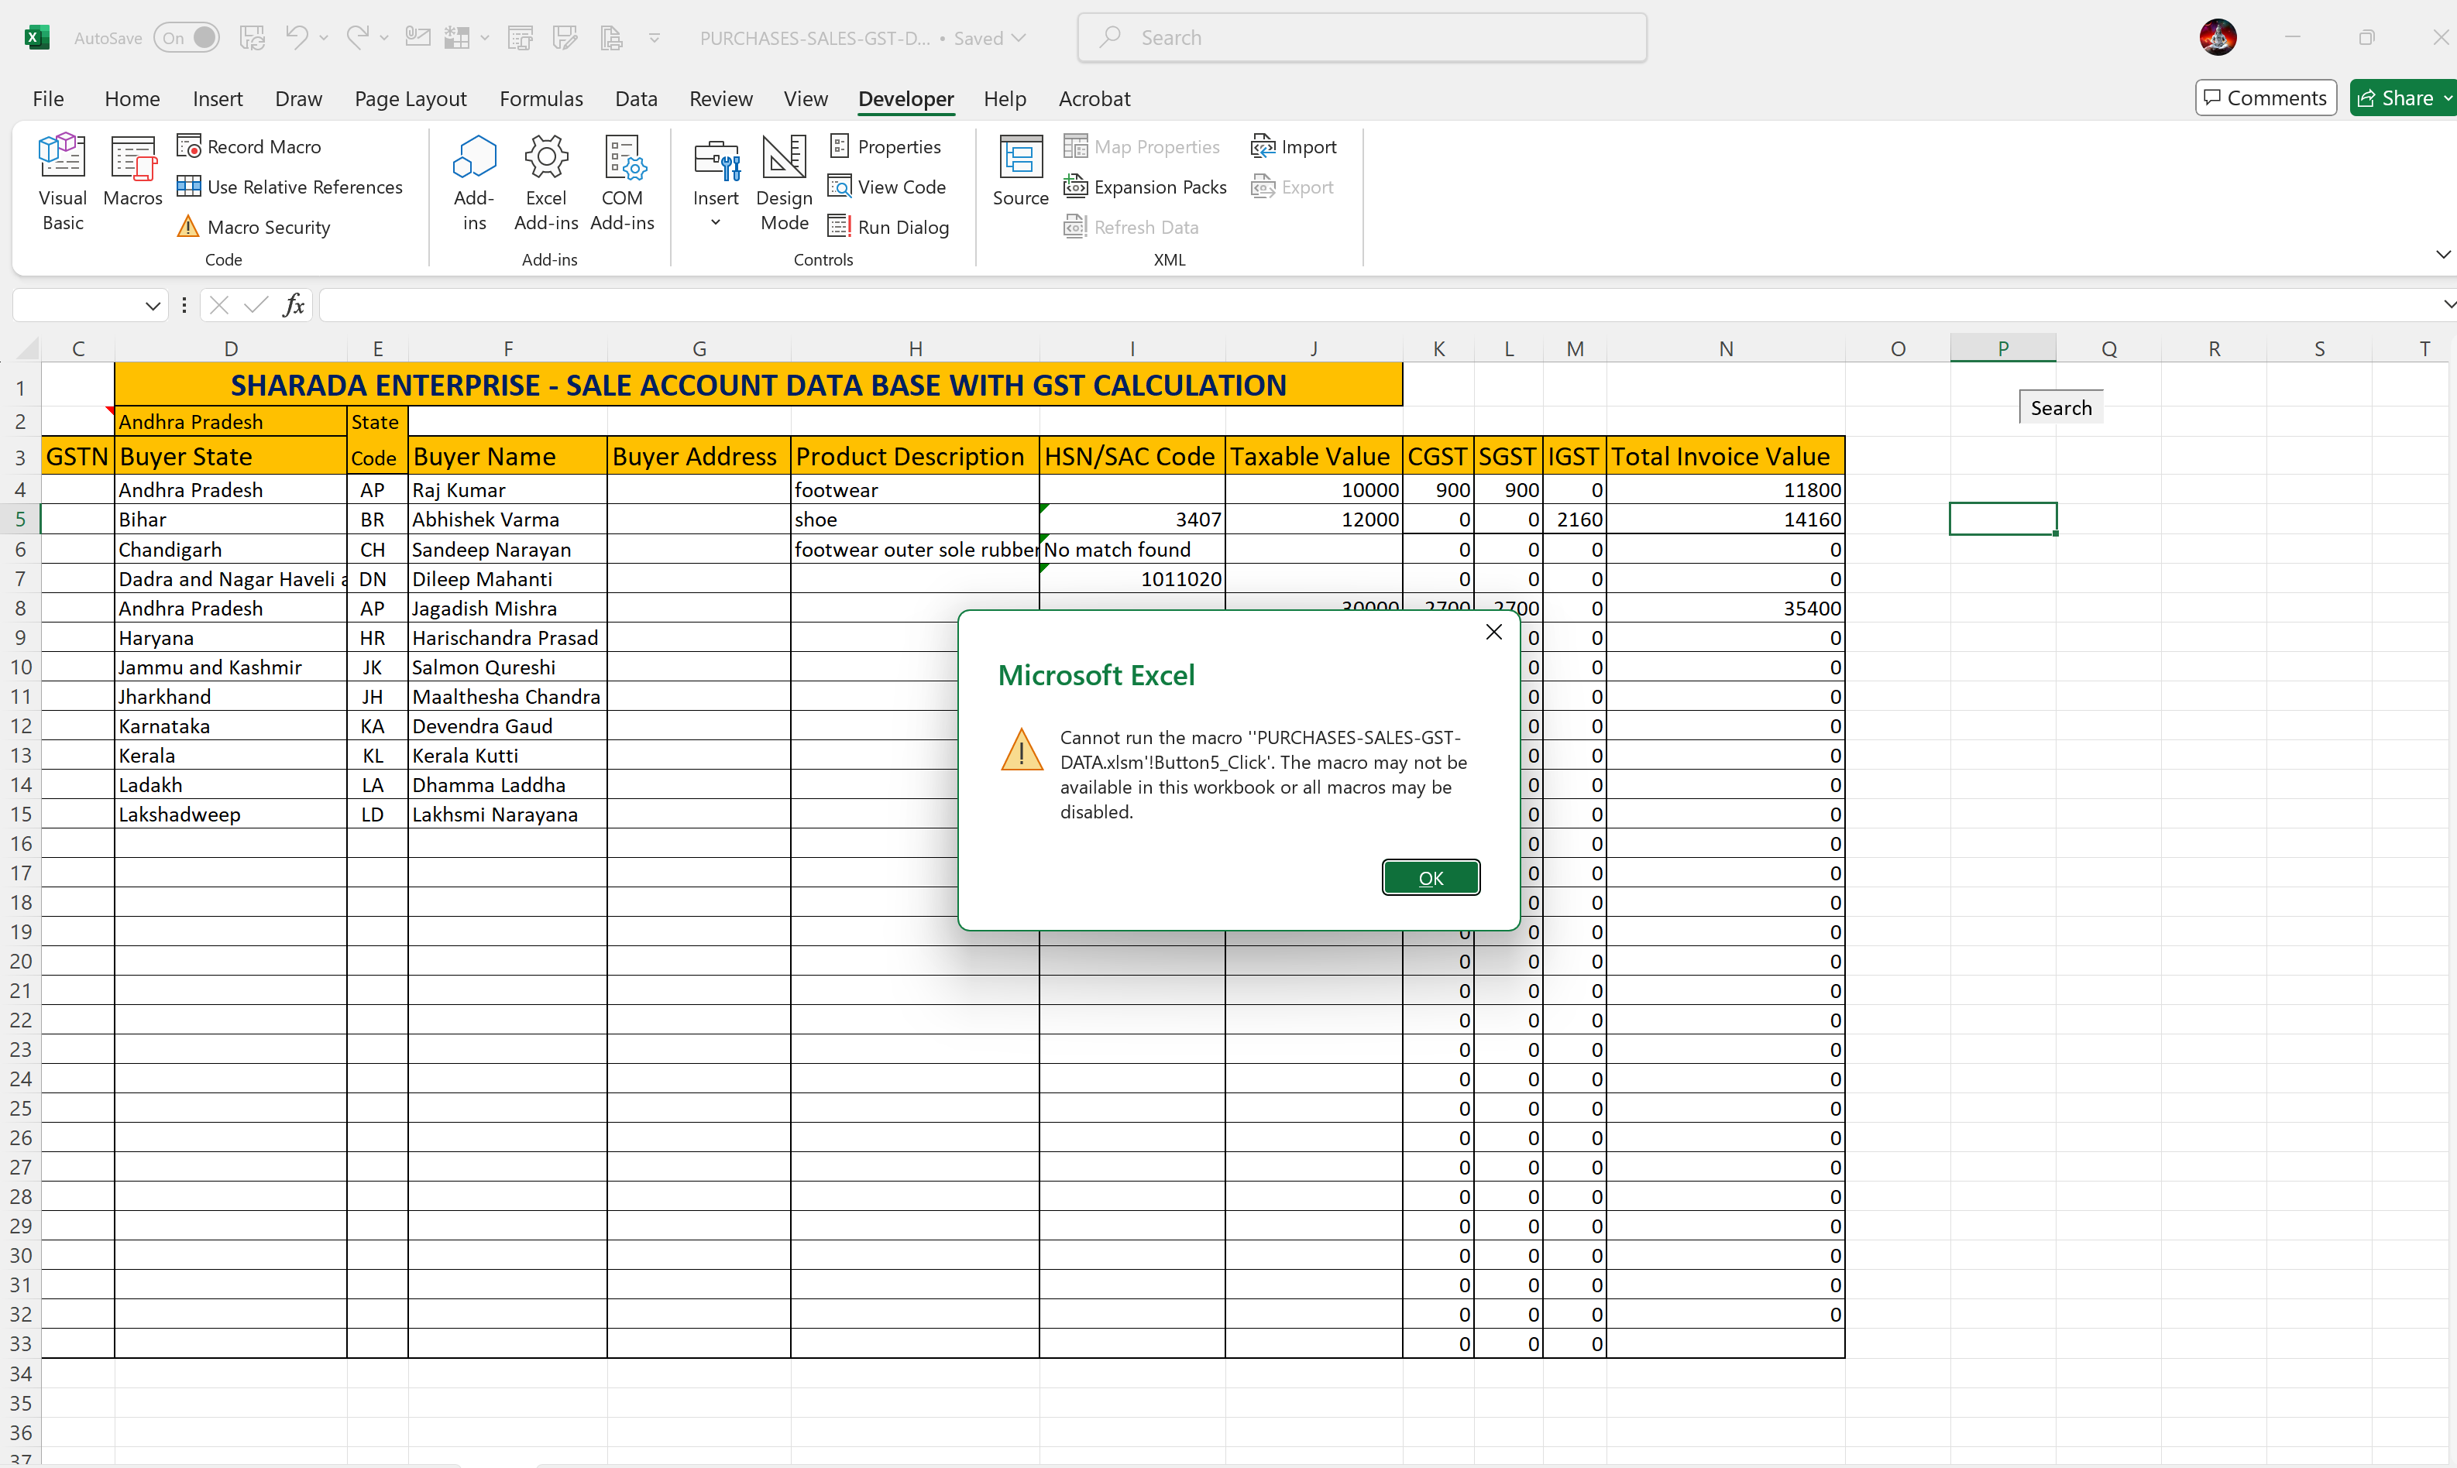Expand the Redo history dropdown

(384, 38)
